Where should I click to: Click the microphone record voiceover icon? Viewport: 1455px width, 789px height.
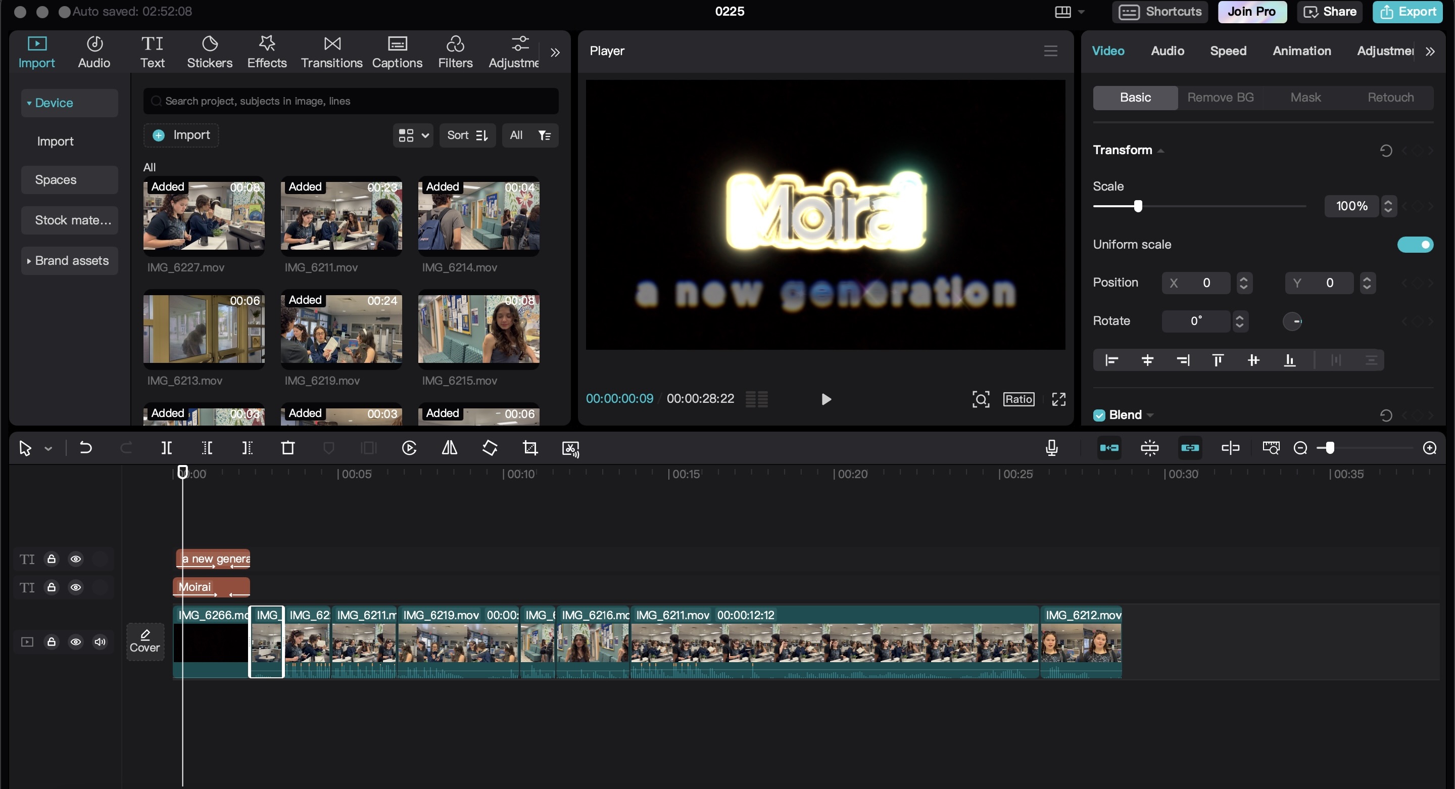(x=1051, y=448)
